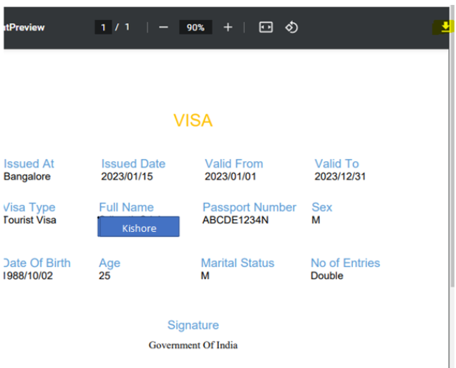Click the zoom out minus button

click(163, 27)
